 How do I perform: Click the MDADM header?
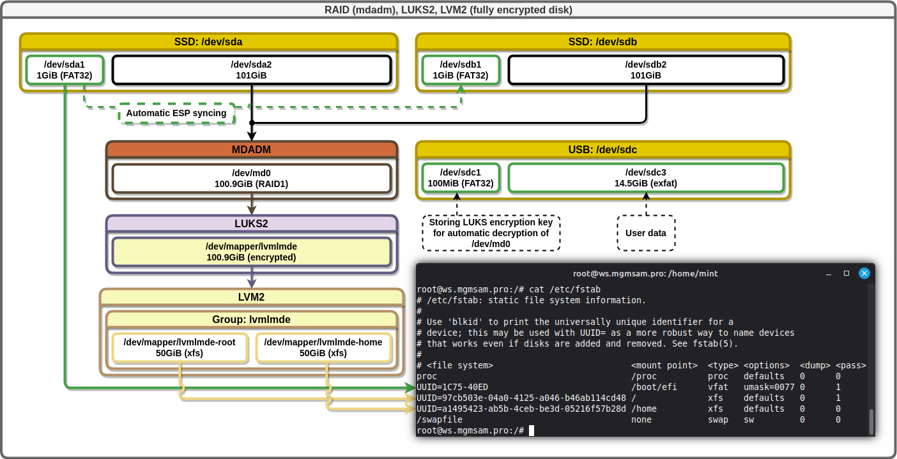coord(252,150)
